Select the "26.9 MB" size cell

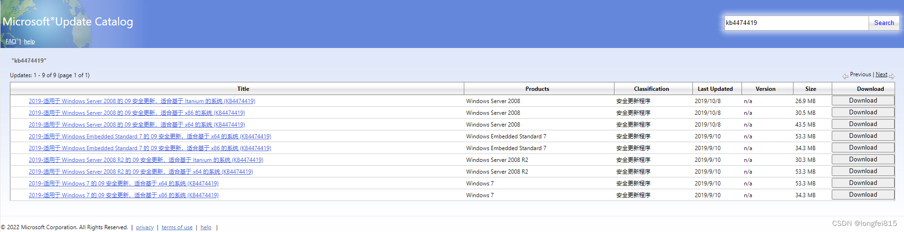[805, 101]
